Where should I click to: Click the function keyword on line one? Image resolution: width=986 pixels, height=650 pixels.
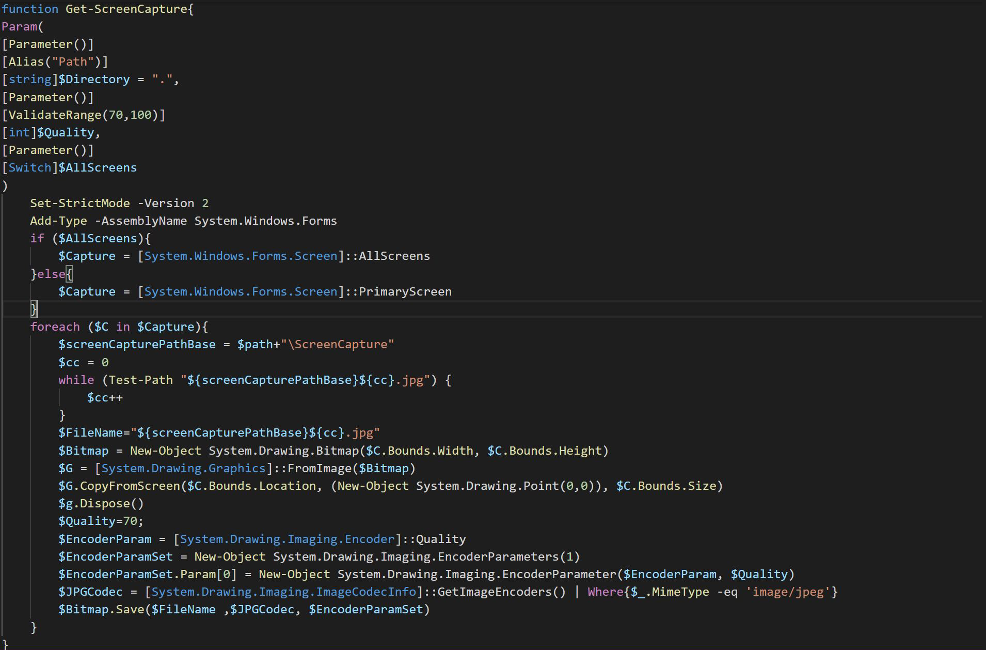(x=29, y=9)
